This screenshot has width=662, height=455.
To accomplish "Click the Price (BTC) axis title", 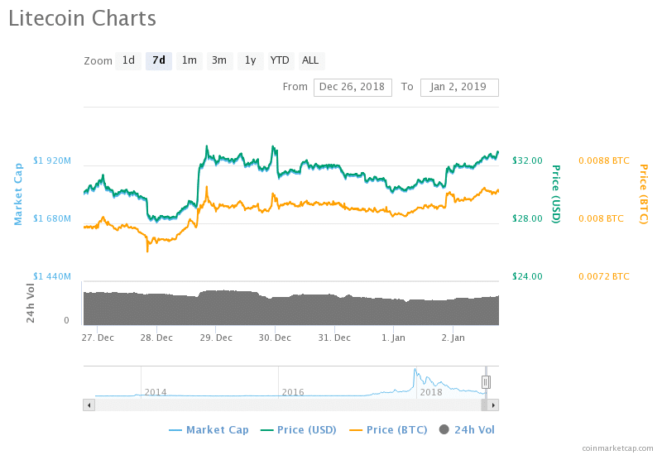I will (x=643, y=194).
